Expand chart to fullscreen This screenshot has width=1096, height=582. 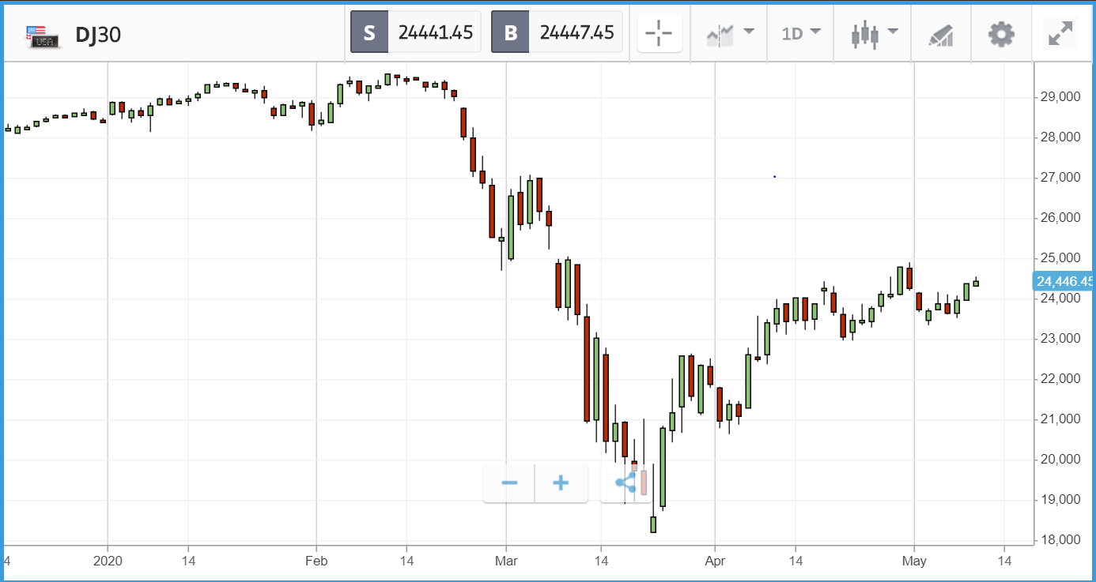click(x=1060, y=34)
